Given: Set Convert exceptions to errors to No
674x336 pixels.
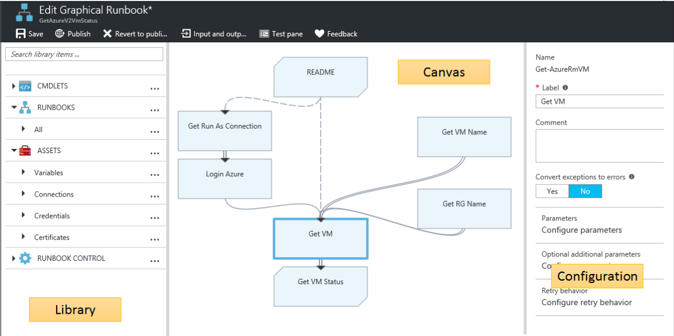Looking at the screenshot, I should 585,191.
